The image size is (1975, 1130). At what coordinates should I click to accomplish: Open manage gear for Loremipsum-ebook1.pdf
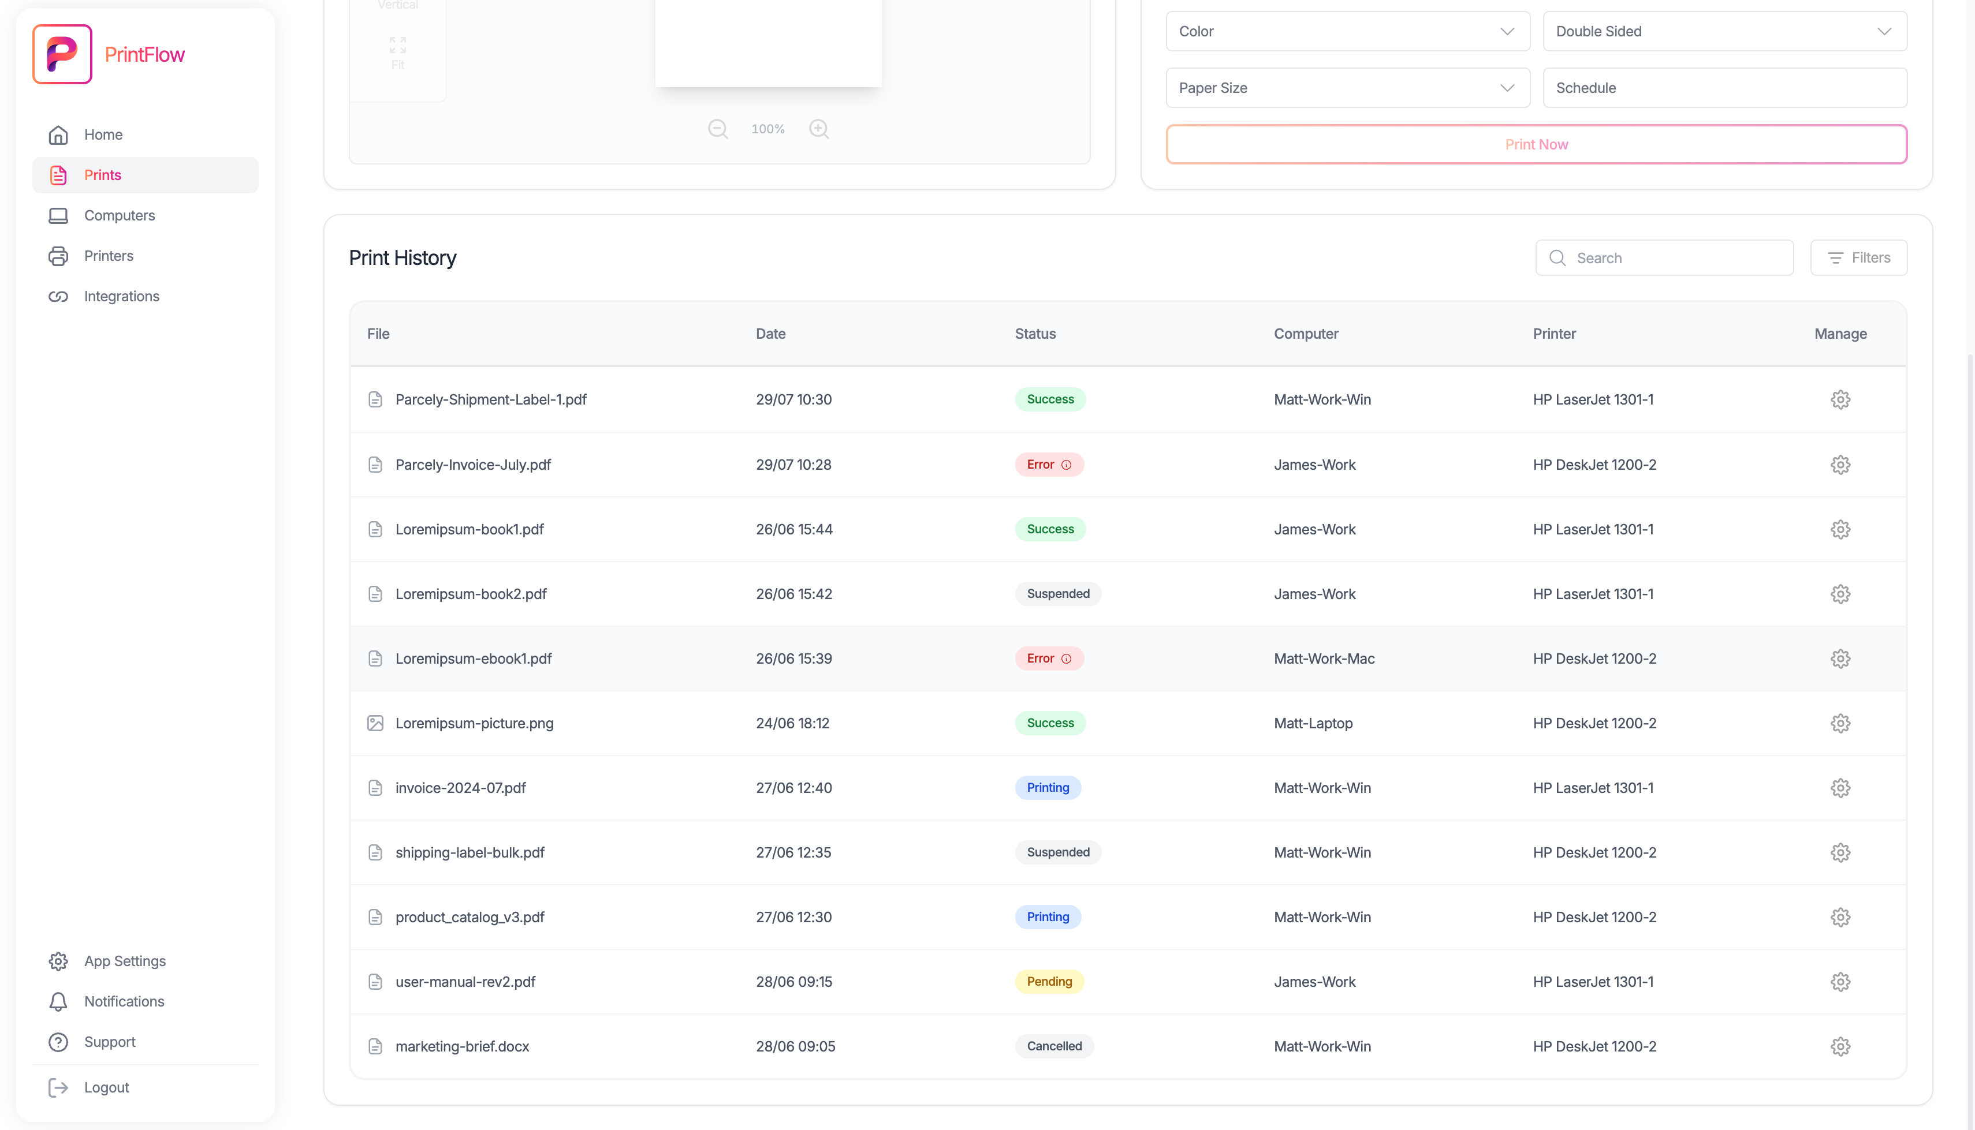(1840, 659)
